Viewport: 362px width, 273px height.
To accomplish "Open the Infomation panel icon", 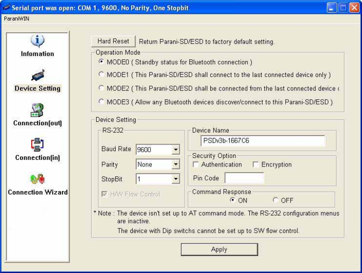I will (38, 41).
